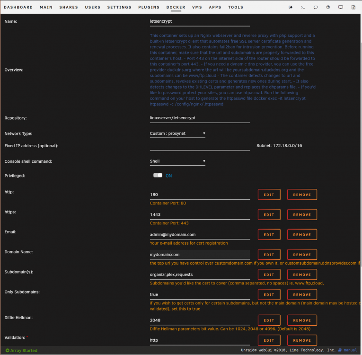362x355 pixels.
Task: Edit the Email variable
Action: click(x=269, y=234)
